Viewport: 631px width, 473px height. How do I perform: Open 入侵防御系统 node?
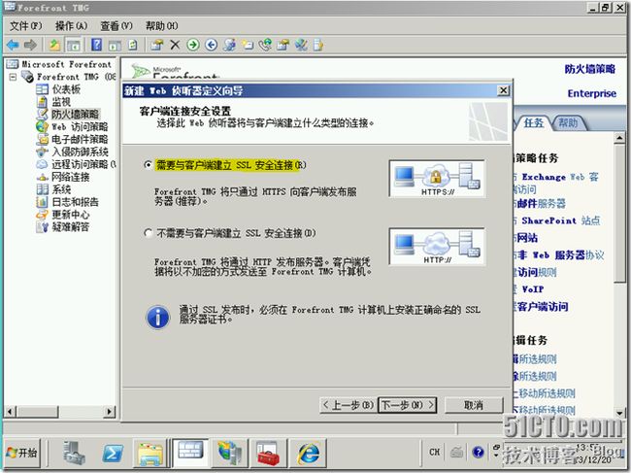pos(80,152)
